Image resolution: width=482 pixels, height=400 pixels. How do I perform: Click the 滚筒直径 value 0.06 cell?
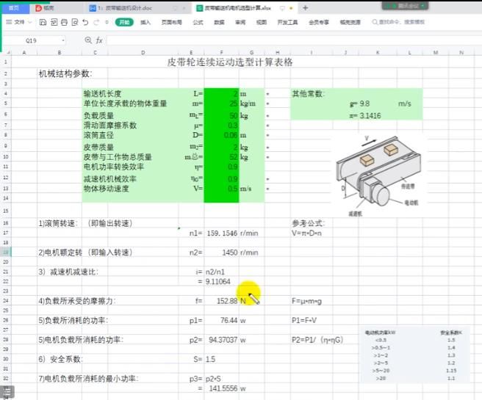[x=221, y=135]
